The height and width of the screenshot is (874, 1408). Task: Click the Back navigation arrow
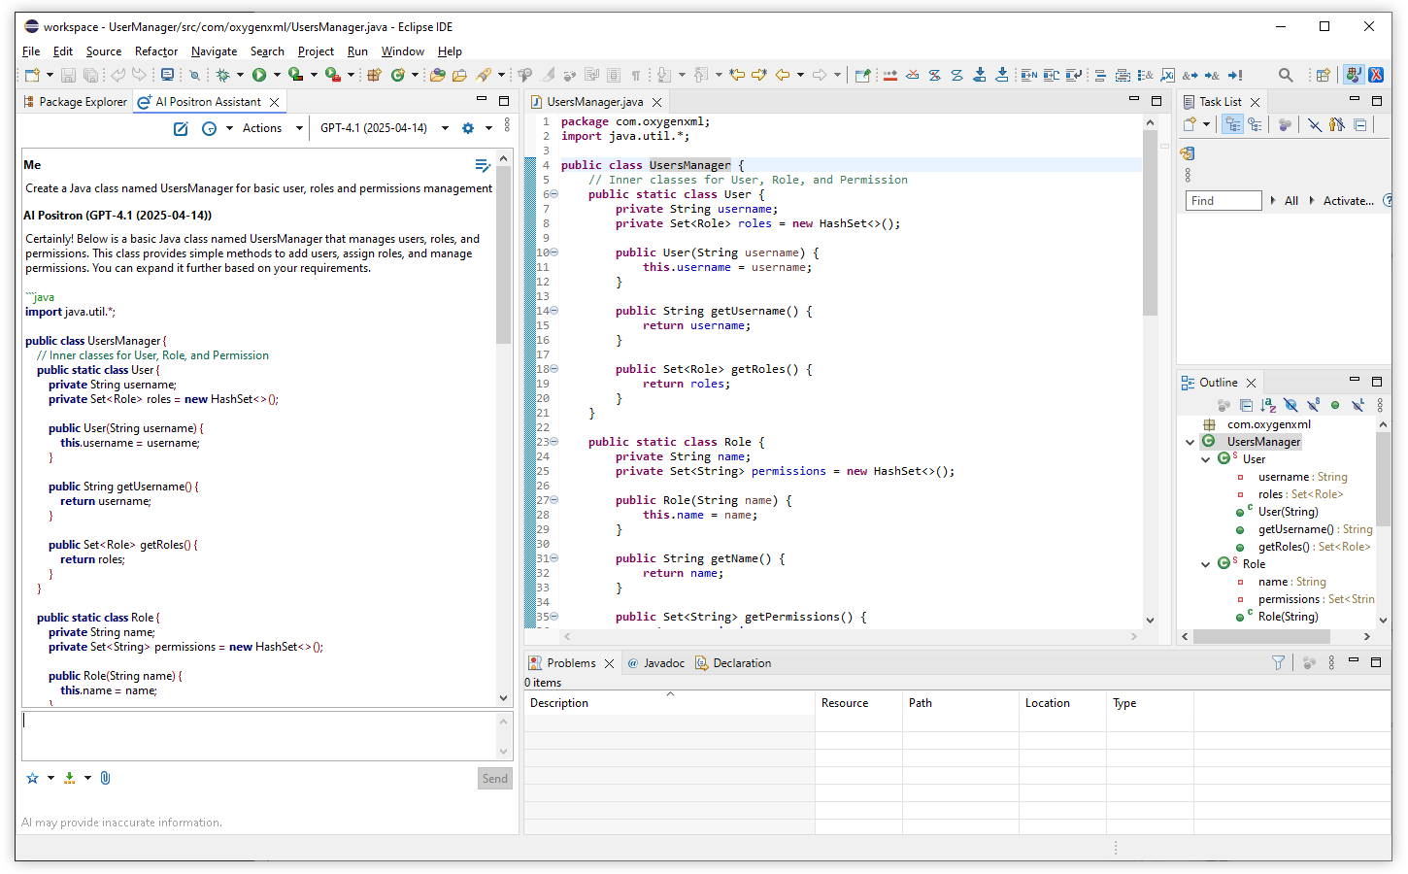[782, 75]
